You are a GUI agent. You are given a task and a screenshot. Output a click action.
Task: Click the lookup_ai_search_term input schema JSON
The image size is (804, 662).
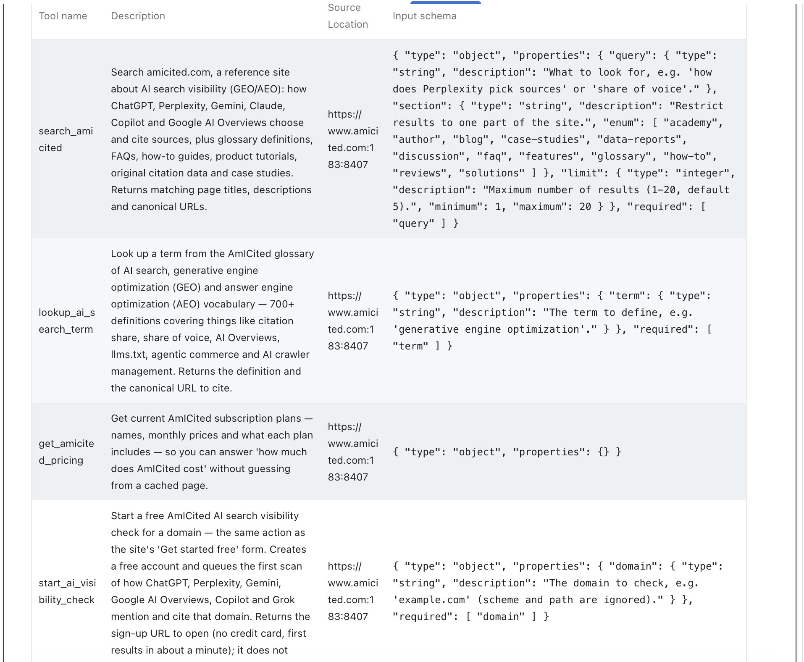coord(552,321)
